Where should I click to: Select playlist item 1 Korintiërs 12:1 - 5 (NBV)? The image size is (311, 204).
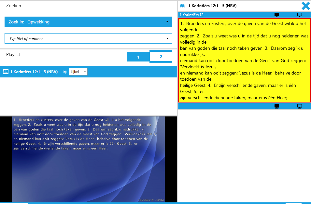pos(89,72)
